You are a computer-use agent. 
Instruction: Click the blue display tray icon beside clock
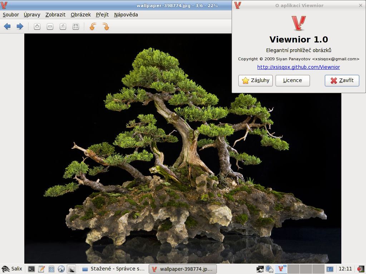tap(330, 269)
